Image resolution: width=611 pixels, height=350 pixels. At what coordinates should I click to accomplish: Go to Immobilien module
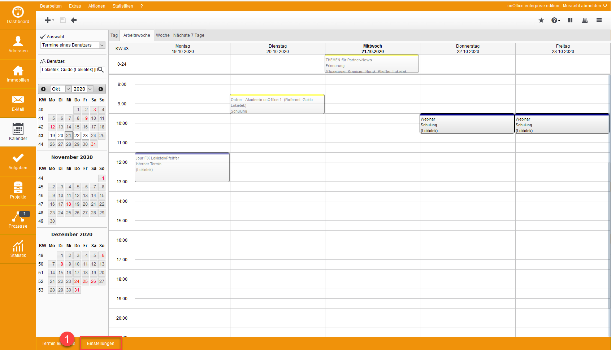point(18,74)
